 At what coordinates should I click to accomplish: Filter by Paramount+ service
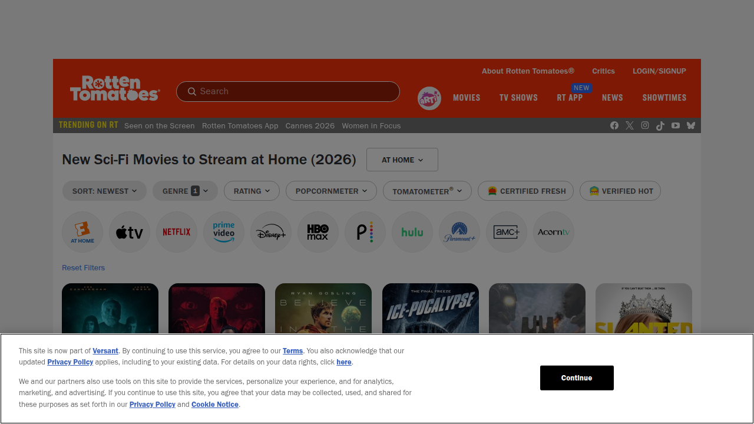459,232
